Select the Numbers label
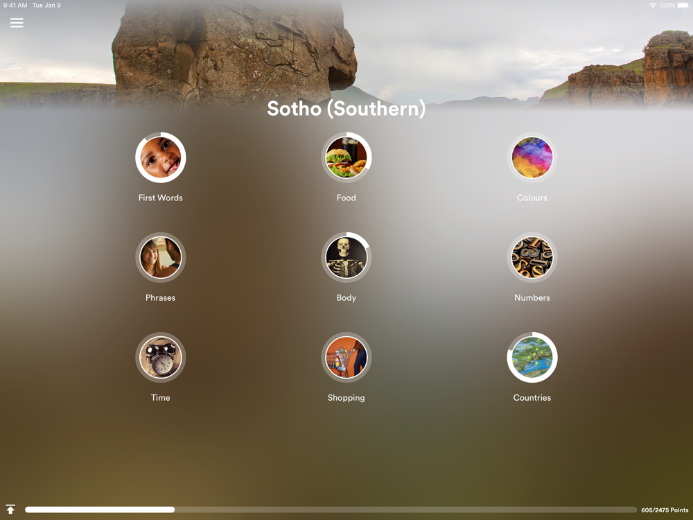693x520 pixels. (532, 297)
